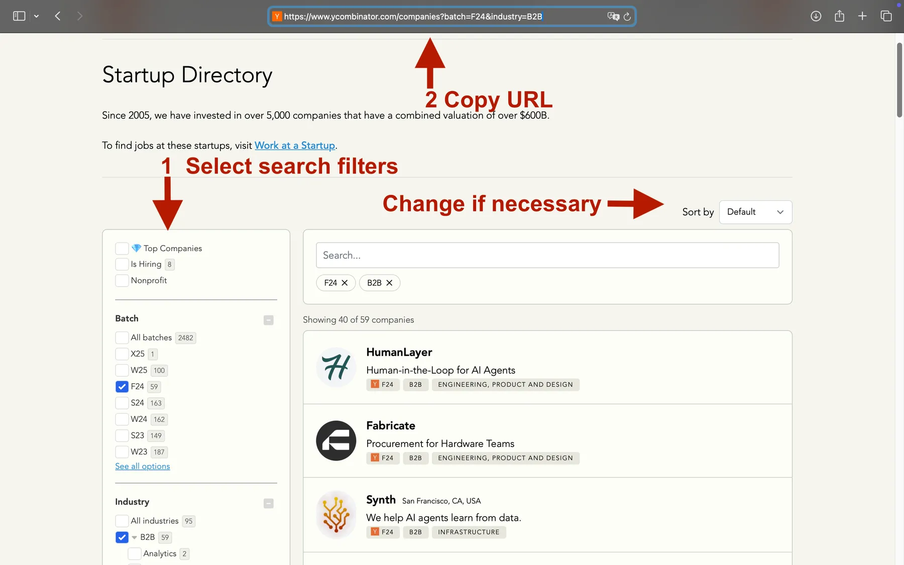Check the W24 batch
The image size is (904, 565).
[x=122, y=419]
